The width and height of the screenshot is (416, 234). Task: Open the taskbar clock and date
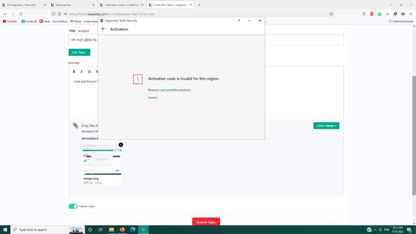click(397, 230)
